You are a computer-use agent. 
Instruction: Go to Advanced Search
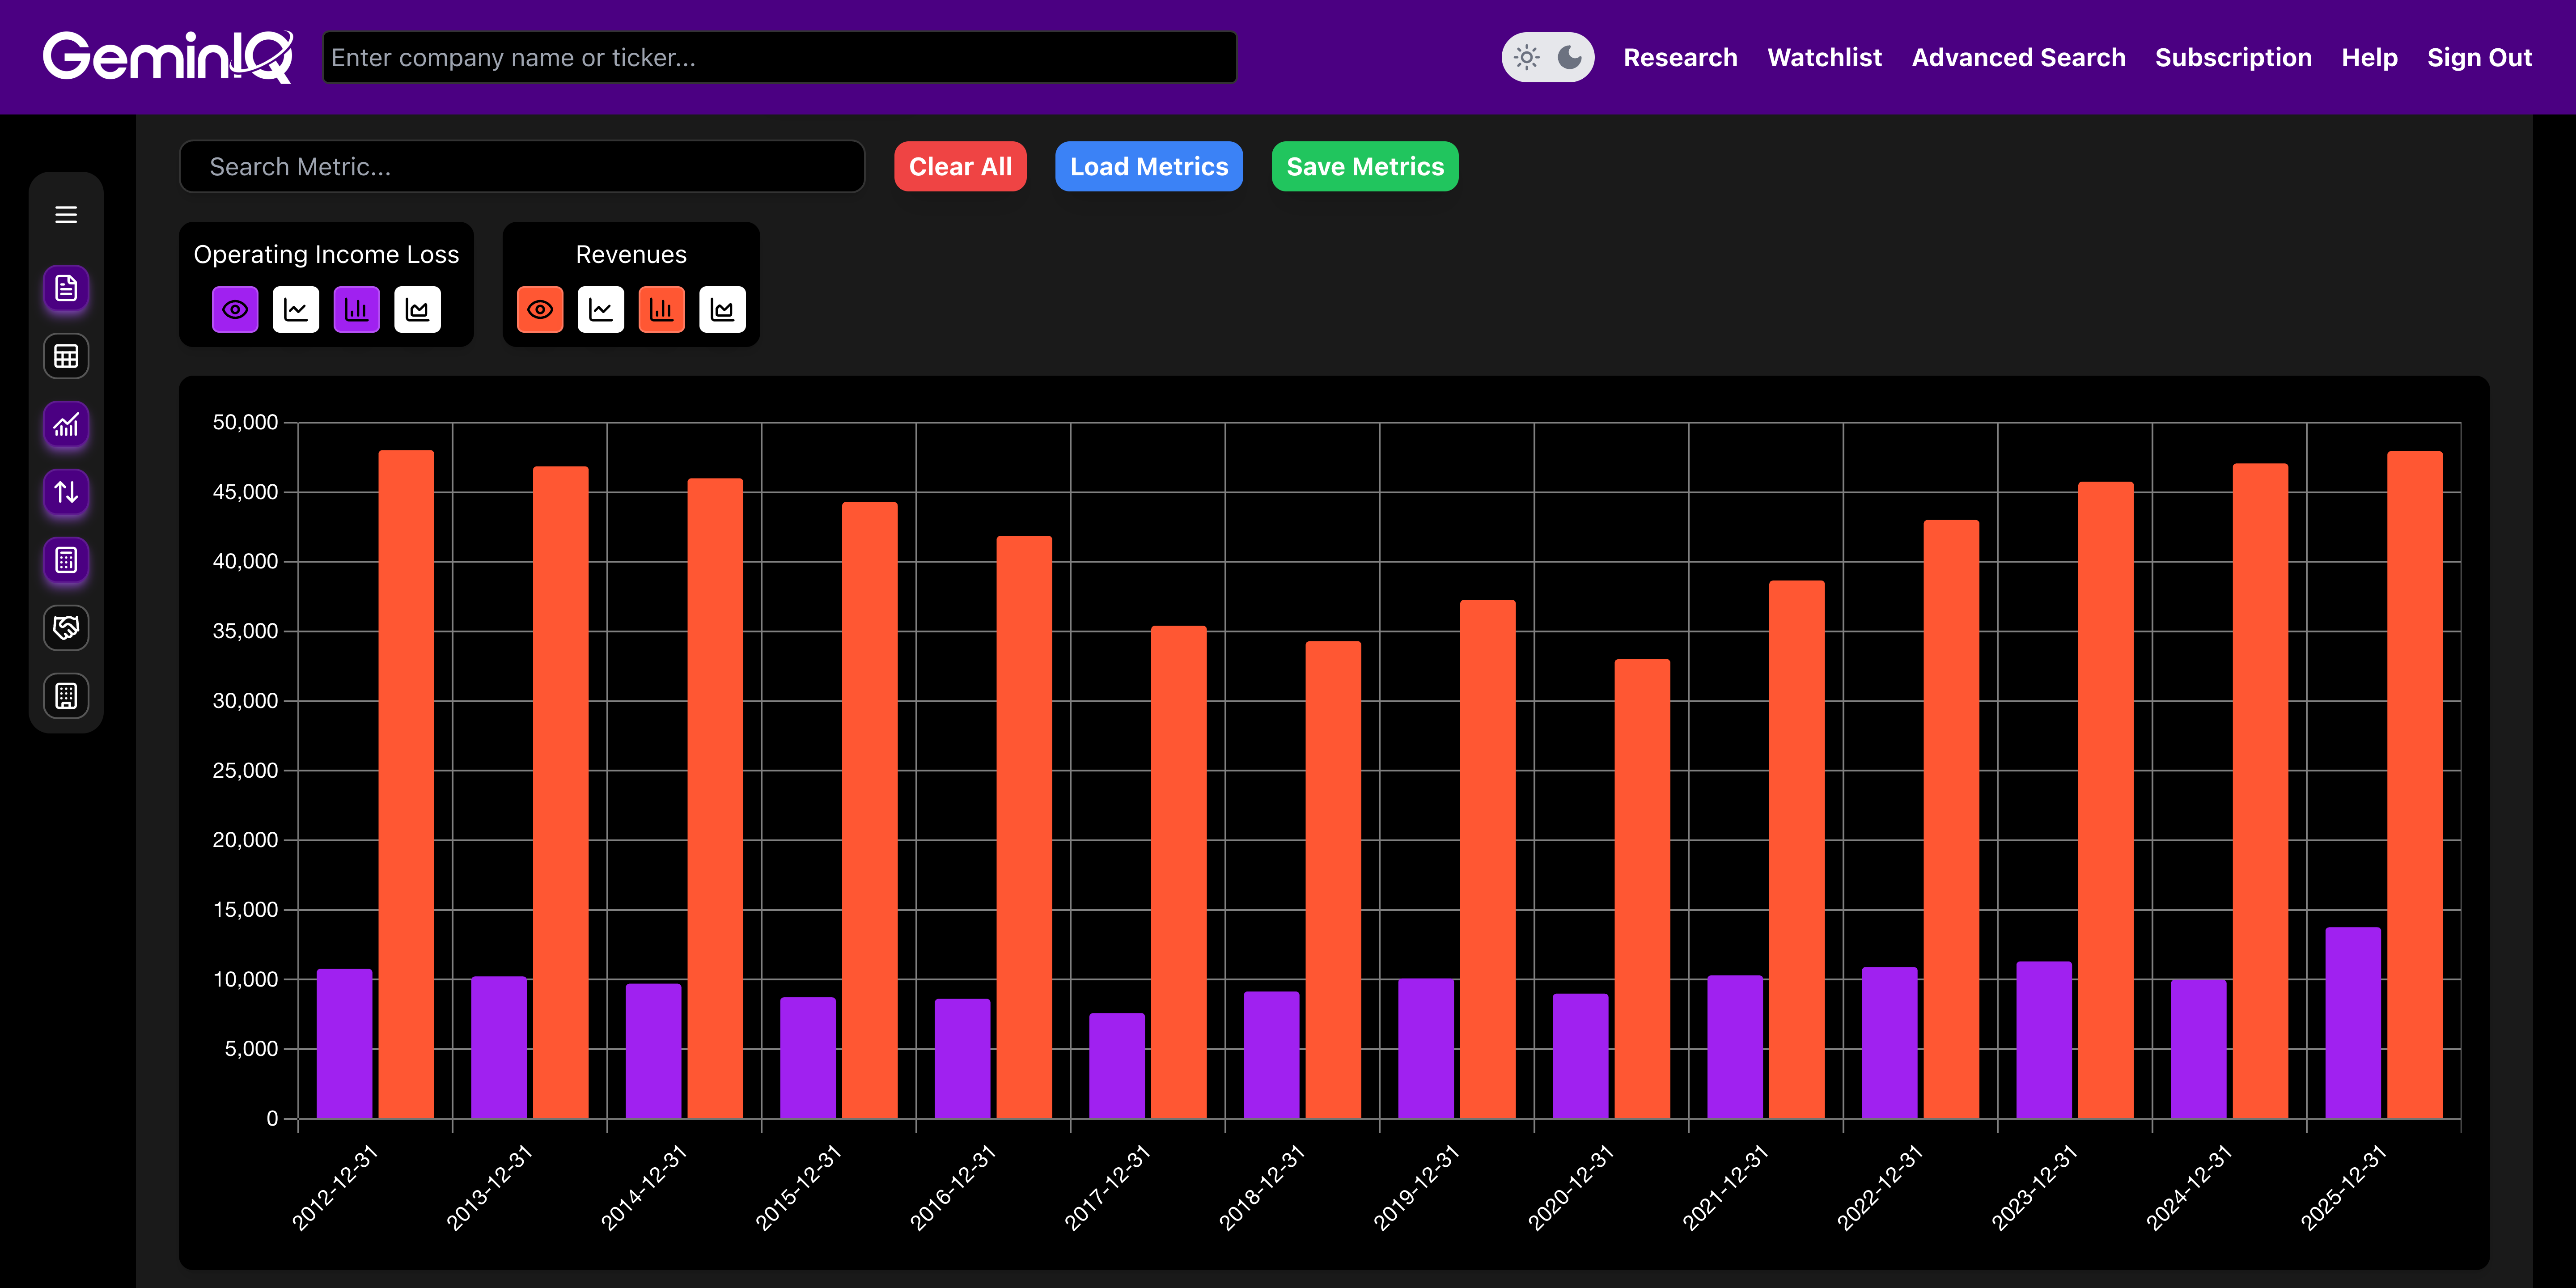[x=2018, y=57]
